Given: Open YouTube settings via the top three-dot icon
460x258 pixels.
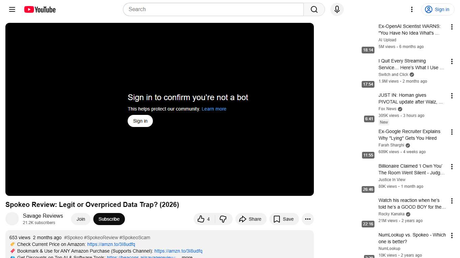Looking at the screenshot, I should pos(412,9).
